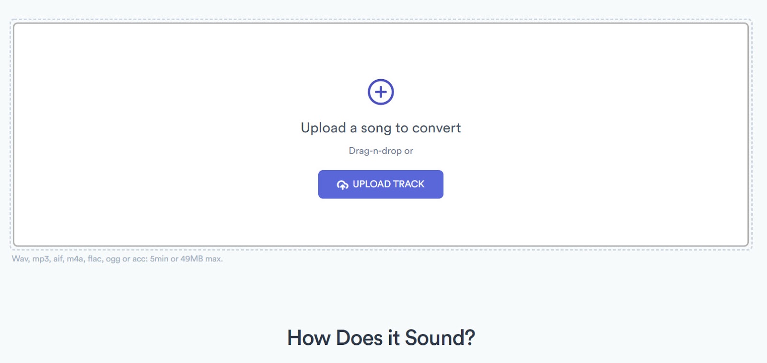Image resolution: width=767 pixels, height=363 pixels.
Task: Click the word "Sound?" in the section title
Action: pos(440,338)
